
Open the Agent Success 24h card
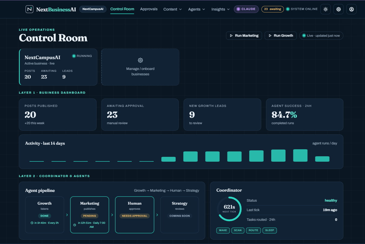tap(305, 115)
